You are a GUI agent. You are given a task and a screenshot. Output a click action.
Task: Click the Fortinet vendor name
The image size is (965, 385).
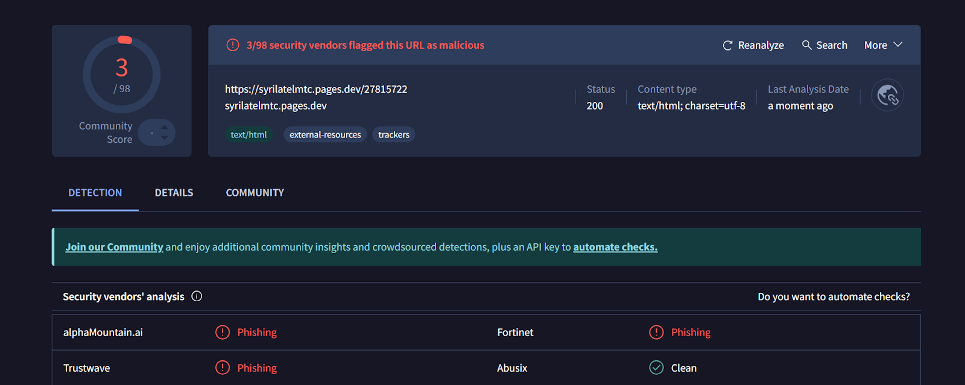(515, 333)
